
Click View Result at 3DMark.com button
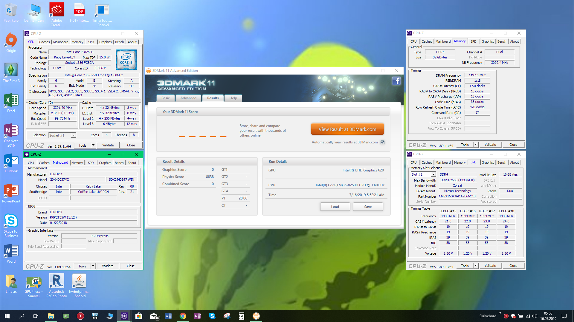coord(347,129)
